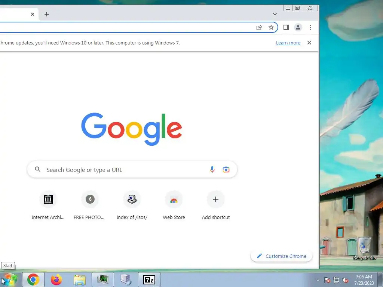
Task: Click the 'Internet Archi...' label
Action: 48,217
